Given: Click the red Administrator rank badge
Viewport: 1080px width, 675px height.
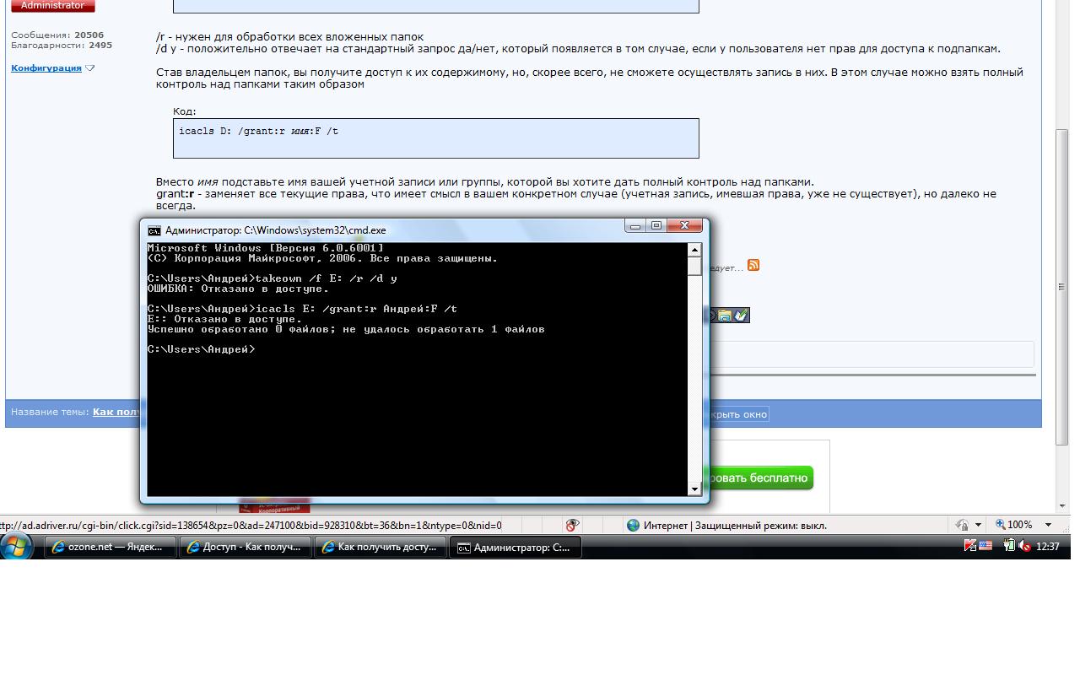Looking at the screenshot, I should coord(53,6).
